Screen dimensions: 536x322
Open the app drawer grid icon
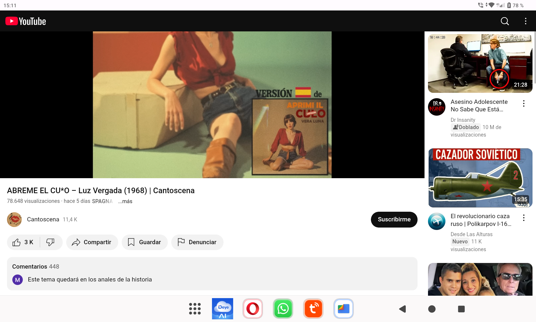pyautogui.click(x=195, y=309)
